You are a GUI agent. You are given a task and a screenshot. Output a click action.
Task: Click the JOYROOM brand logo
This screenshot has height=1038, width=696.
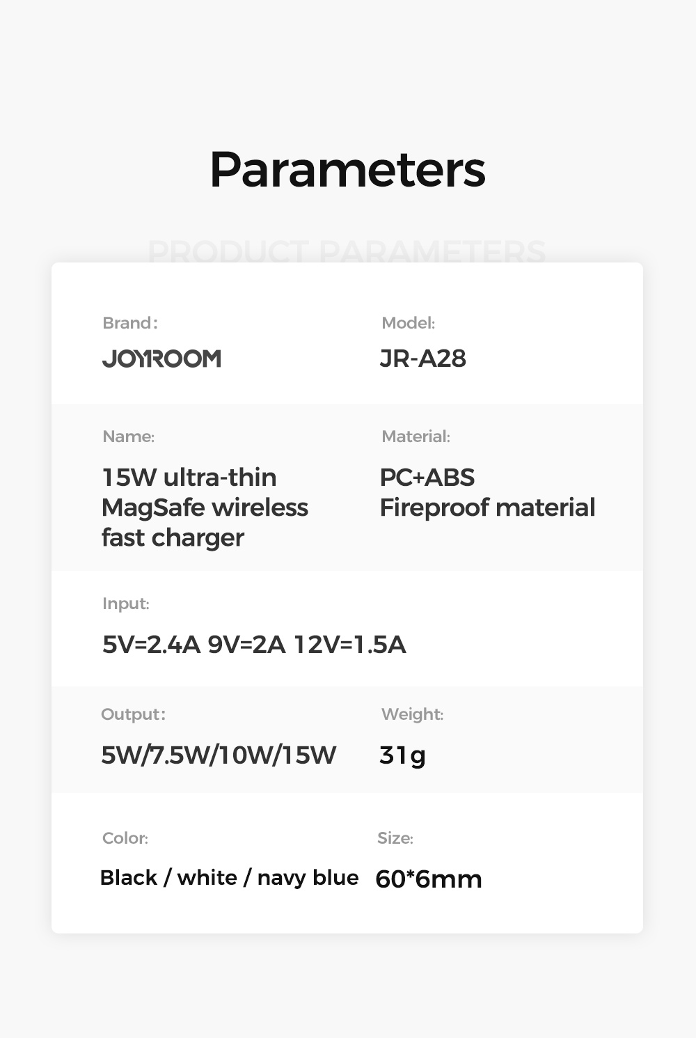(161, 359)
